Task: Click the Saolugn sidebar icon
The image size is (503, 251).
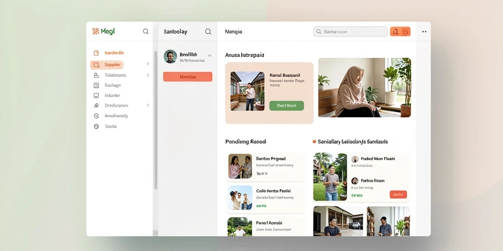Action: tap(96, 85)
